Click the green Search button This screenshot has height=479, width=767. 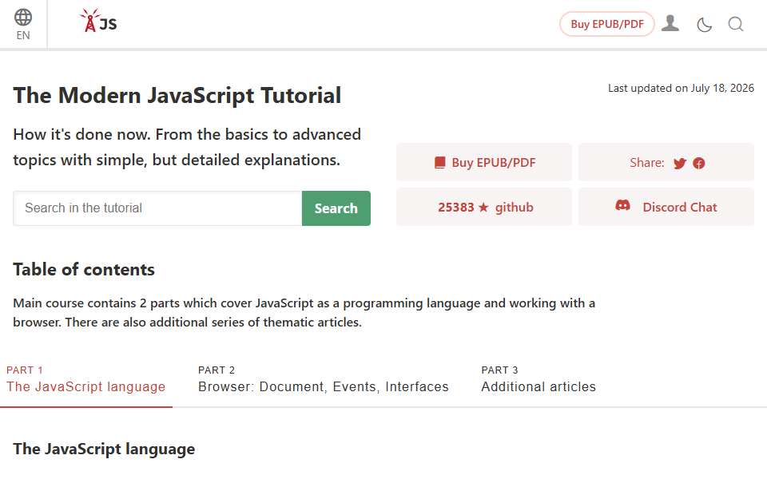[336, 208]
